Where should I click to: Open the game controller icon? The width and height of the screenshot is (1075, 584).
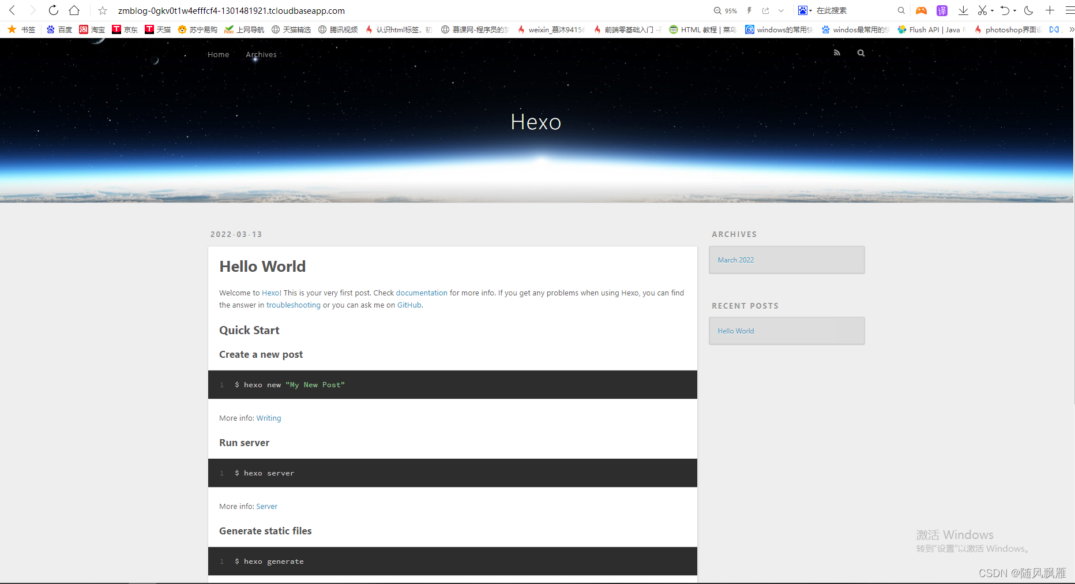(x=922, y=10)
